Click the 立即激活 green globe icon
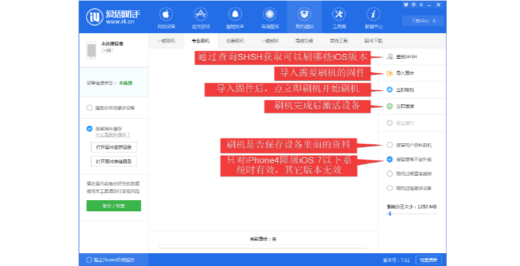This screenshot has height=266, width=520. tap(390, 106)
